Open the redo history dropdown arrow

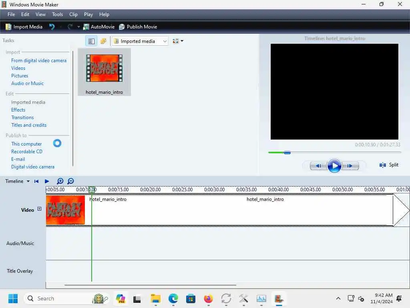[78, 27]
